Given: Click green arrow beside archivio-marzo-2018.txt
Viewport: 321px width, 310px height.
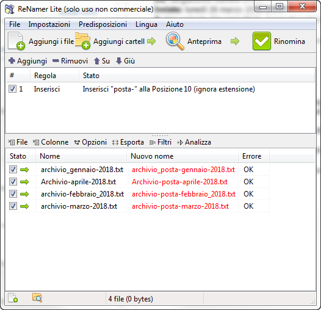Looking at the screenshot, I should (x=24, y=206).
